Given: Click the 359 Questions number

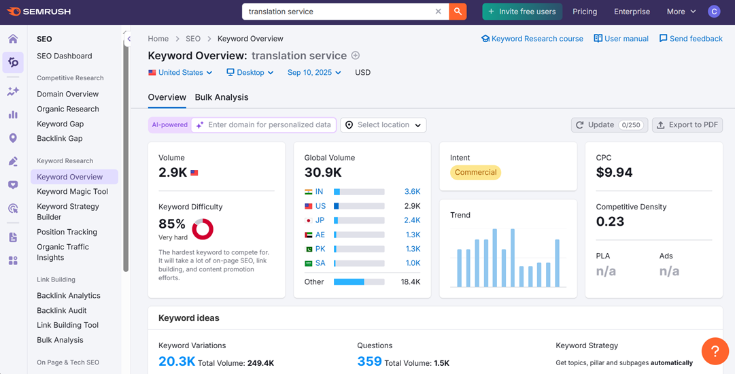Looking at the screenshot, I should [x=369, y=361].
